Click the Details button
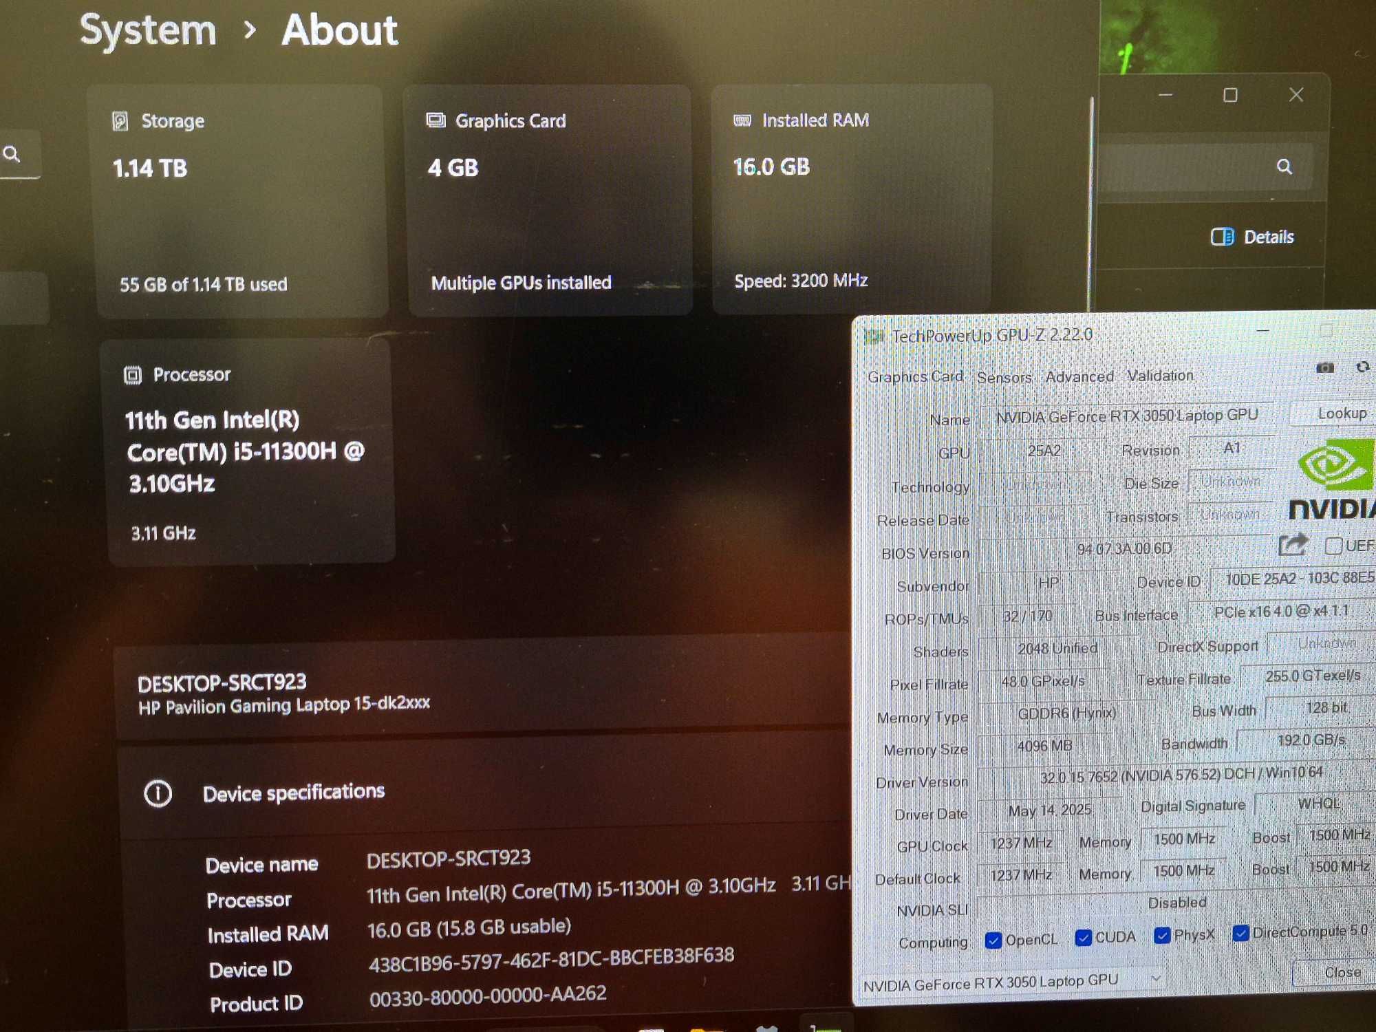 pyautogui.click(x=1252, y=237)
